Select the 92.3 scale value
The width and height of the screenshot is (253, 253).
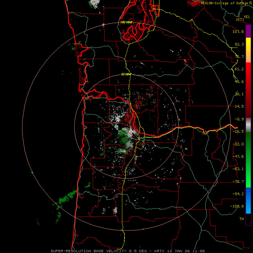239,44
